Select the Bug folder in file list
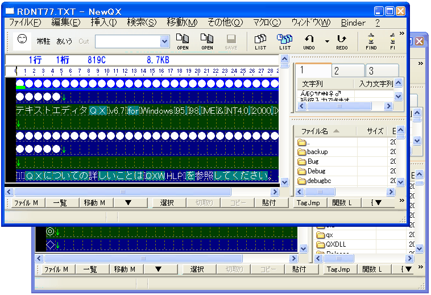431x295 pixels. pos(308,161)
